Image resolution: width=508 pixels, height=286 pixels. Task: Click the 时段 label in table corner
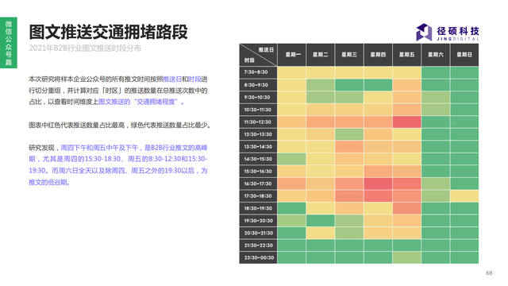tap(249, 60)
